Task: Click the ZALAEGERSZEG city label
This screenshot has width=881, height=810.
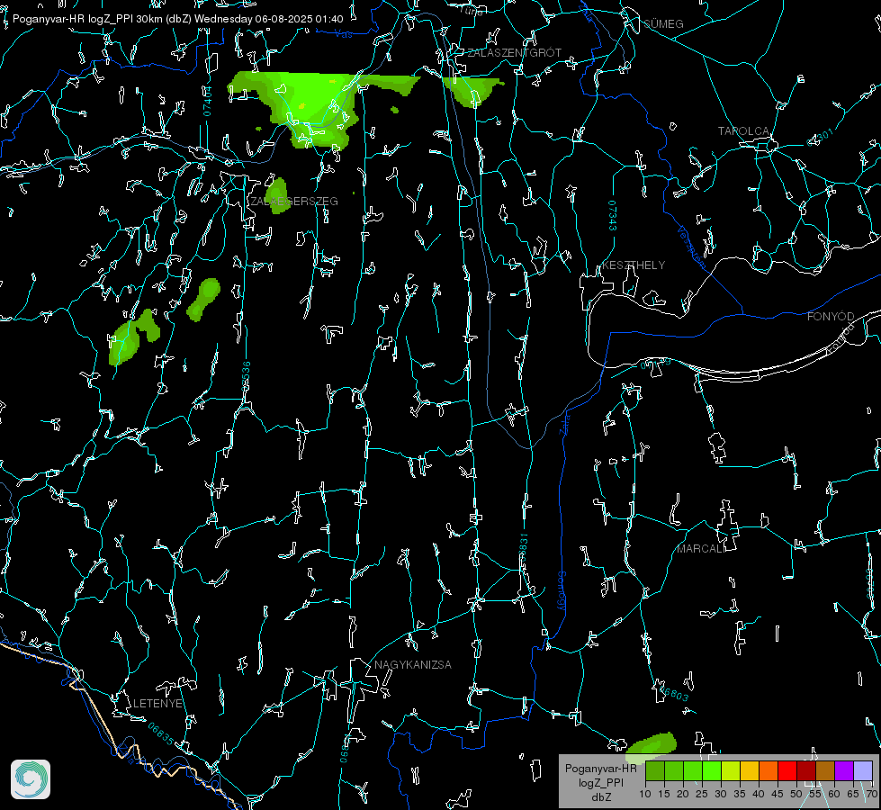Action: point(294,202)
